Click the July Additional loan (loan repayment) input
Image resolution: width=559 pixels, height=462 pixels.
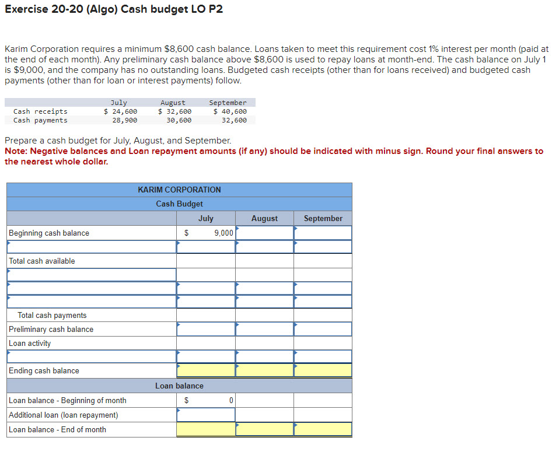tap(205, 414)
